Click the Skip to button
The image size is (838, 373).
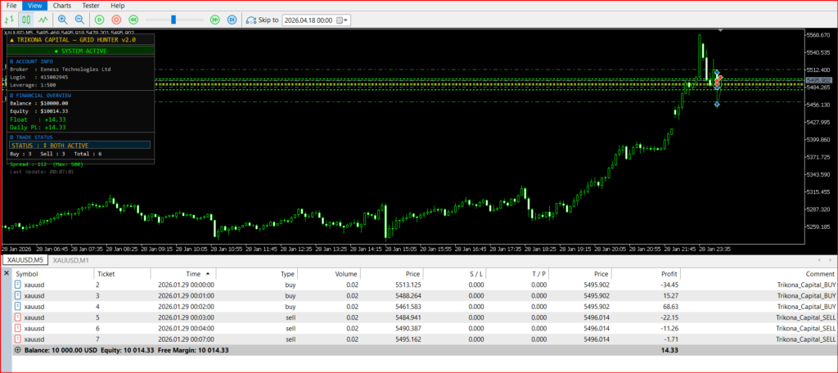click(x=263, y=20)
